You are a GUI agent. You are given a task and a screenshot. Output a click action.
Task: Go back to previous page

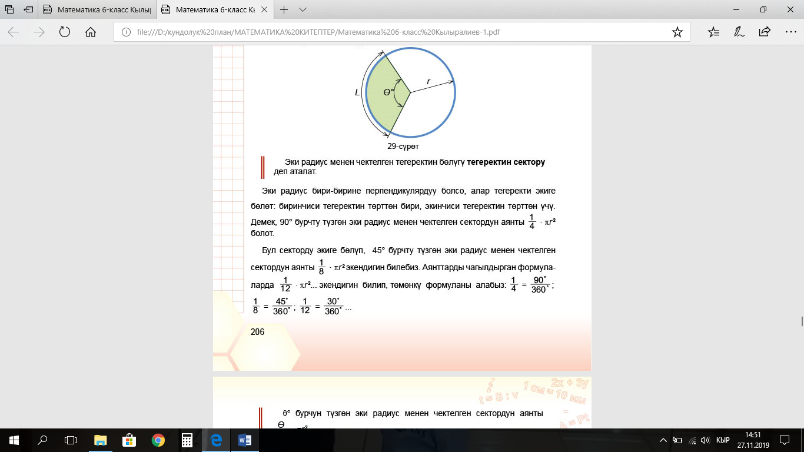tap(13, 32)
